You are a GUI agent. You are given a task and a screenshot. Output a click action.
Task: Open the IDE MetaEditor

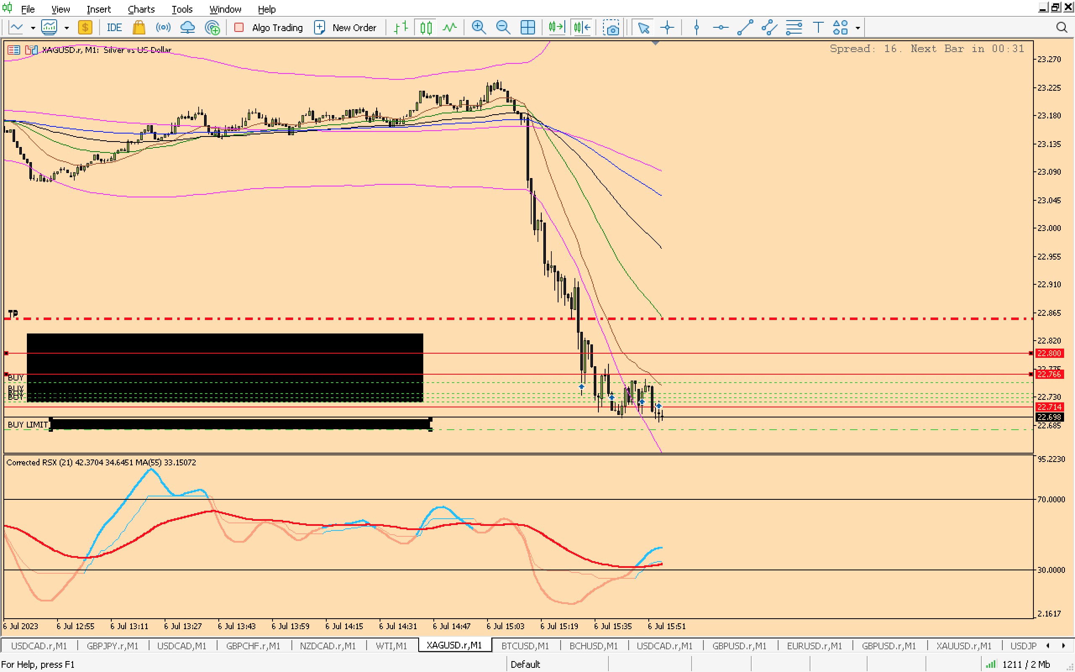point(114,28)
